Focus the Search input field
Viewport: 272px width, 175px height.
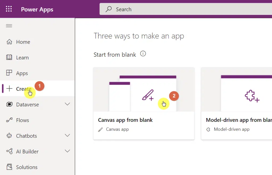[x=186, y=9]
